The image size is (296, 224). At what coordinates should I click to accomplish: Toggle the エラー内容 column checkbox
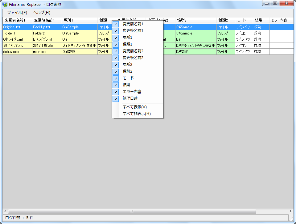(x=132, y=92)
